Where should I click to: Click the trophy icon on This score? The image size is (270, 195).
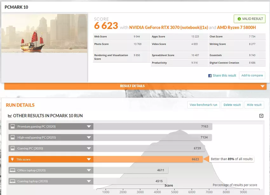tap(13, 159)
